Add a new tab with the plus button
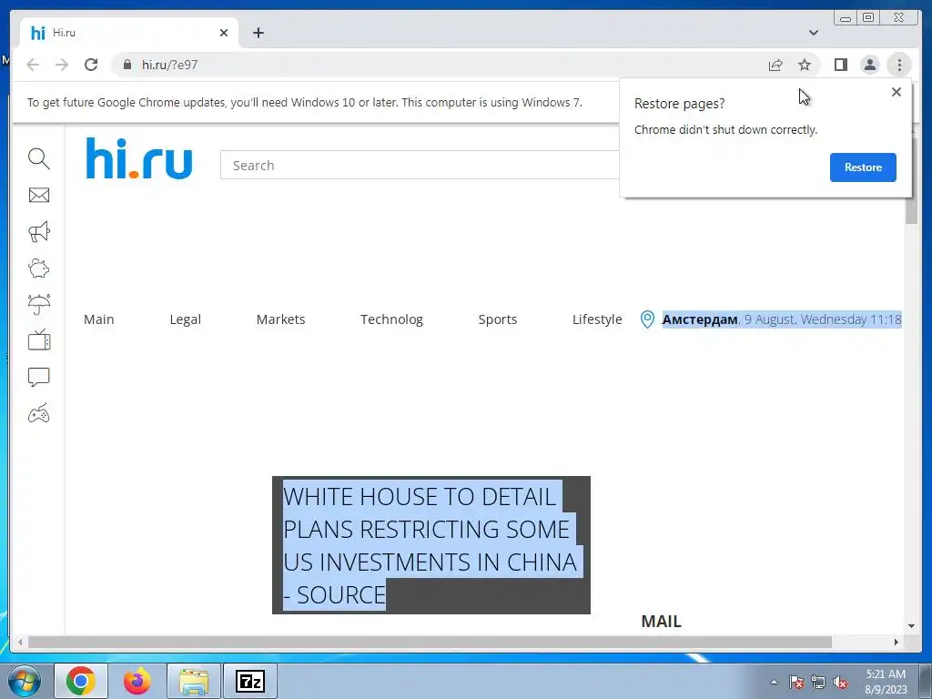Screen dimensions: 932x699 pyautogui.click(x=258, y=33)
